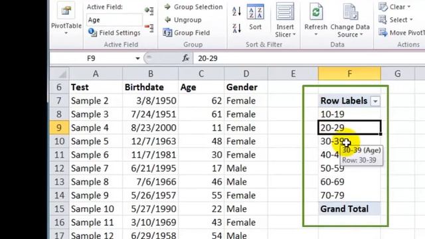Click the Test header cell
Image resolution: width=425 pixels, height=239 pixels.
coord(96,87)
